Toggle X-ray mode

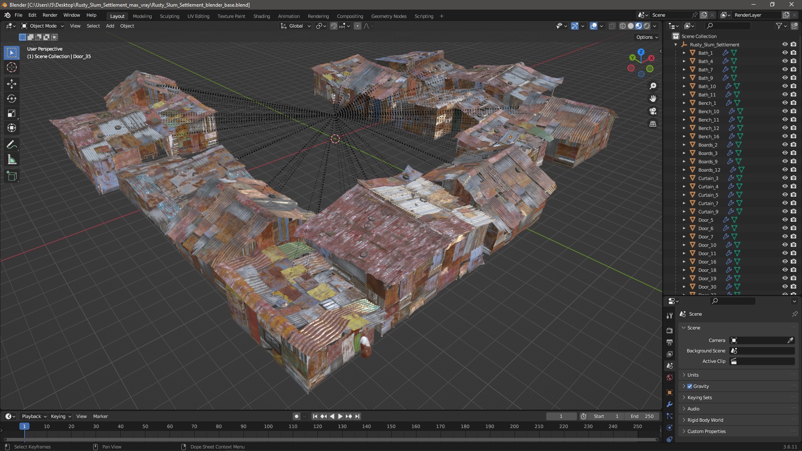click(612, 26)
